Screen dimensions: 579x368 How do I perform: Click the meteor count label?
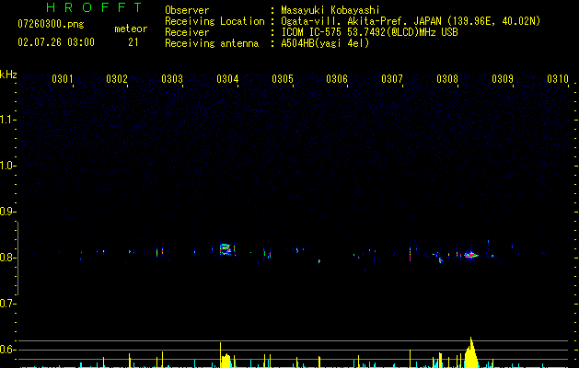click(131, 29)
